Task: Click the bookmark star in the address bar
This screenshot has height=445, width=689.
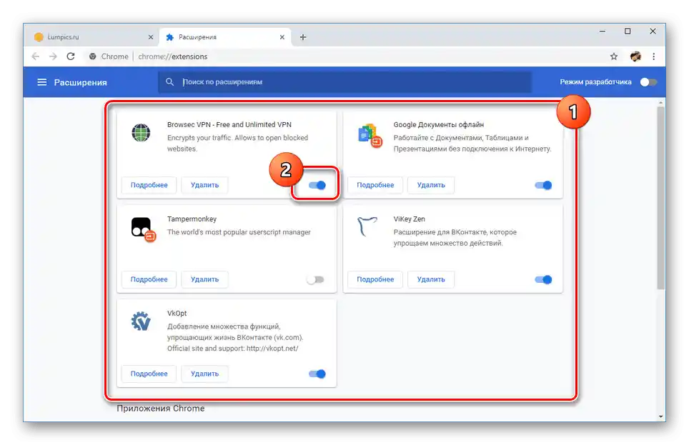Action: (613, 56)
